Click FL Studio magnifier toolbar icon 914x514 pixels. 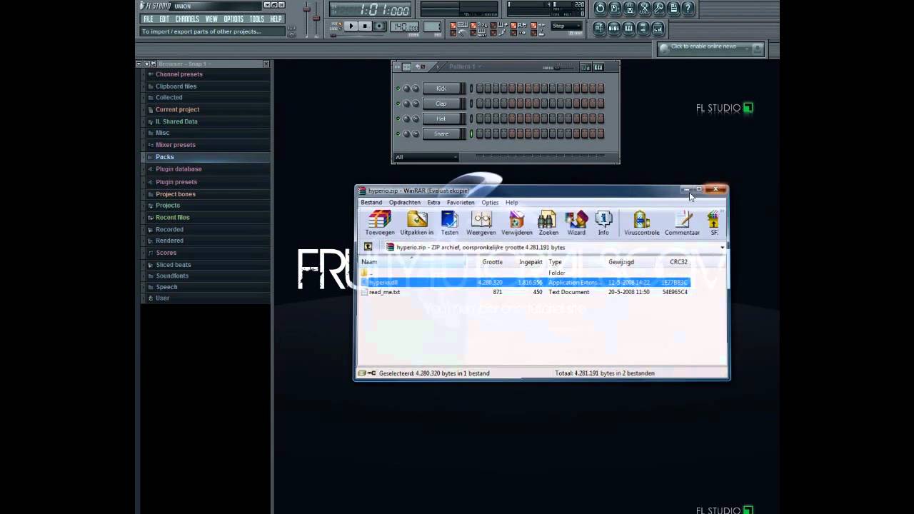(659, 8)
